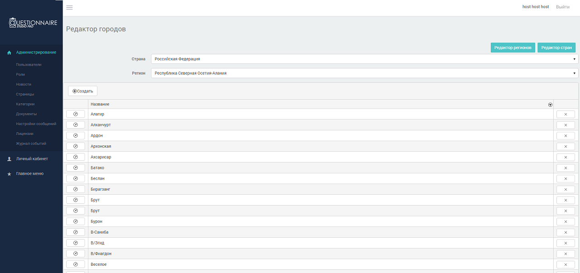Open Пользователи in the sidebar

pyautogui.click(x=29, y=65)
